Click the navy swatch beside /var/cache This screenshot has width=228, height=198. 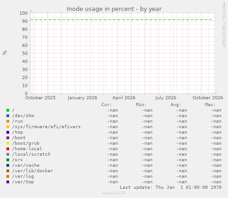coord(8,165)
